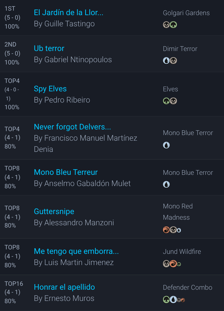Click the blue mana icon for Never forgot Delvers
This screenshot has width=224, height=311.
click(166, 145)
